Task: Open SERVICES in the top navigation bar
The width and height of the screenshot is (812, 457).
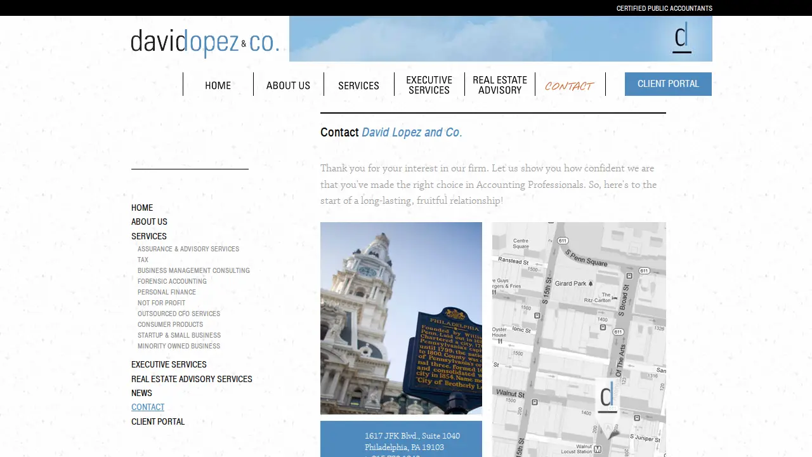Action: point(359,85)
